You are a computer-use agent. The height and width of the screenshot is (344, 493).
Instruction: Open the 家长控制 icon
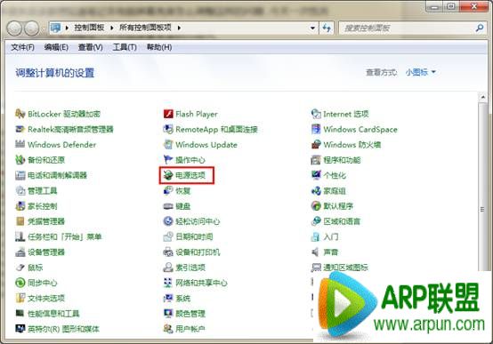pos(20,206)
